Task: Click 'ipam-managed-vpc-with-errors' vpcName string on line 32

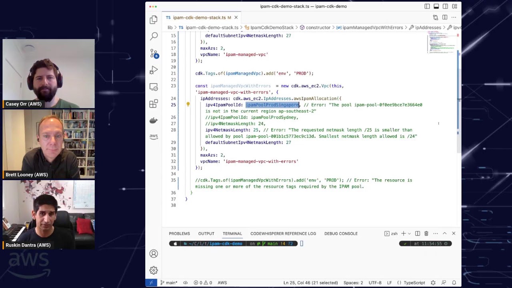Action: coord(262,161)
